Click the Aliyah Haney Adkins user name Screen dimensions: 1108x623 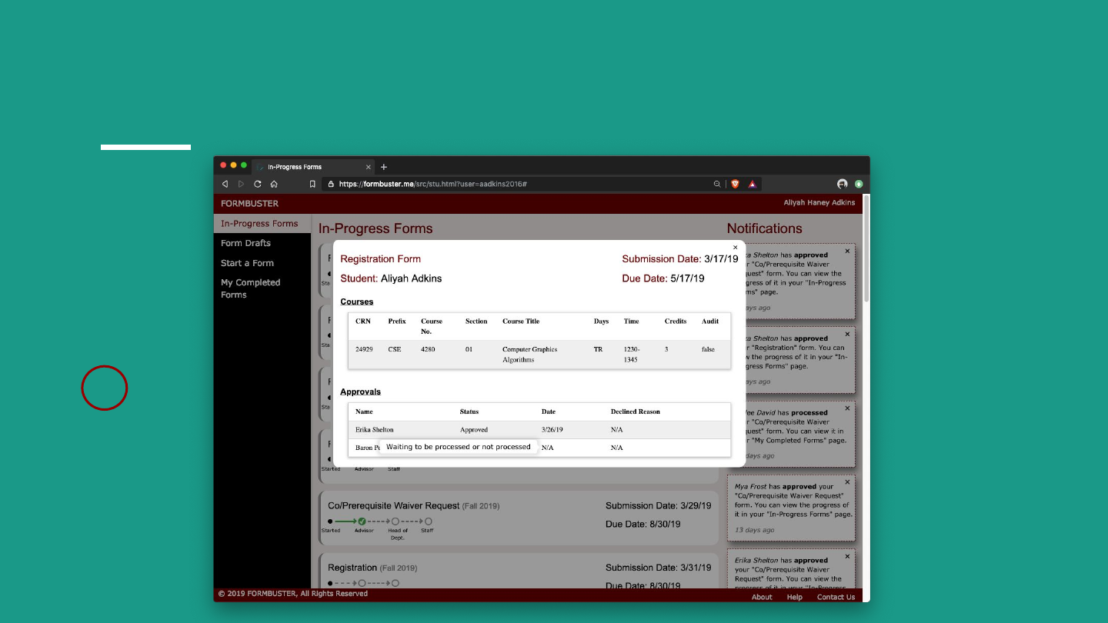click(819, 203)
